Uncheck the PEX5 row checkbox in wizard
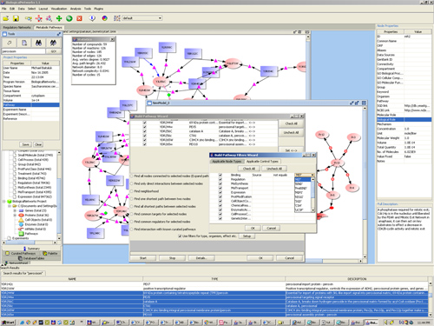Screen dimensions: 434x326 coord(144,127)
